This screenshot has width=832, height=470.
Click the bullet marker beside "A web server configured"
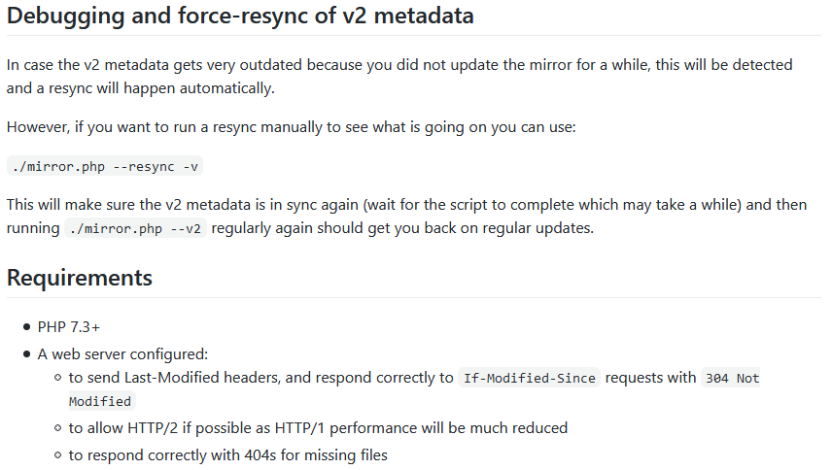[x=26, y=354]
